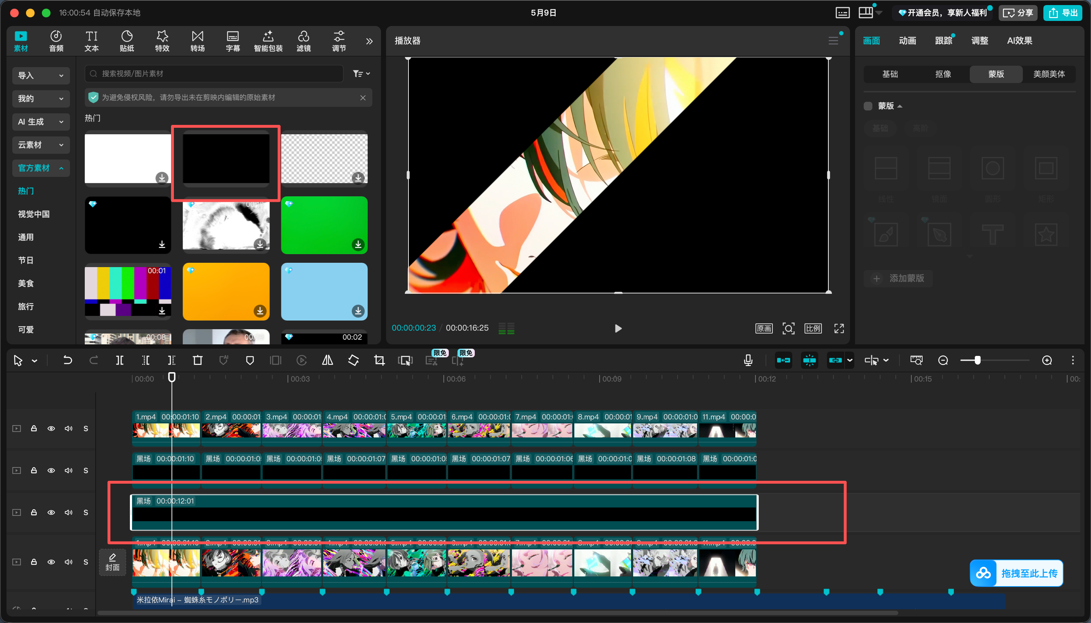Click the 拖拽至此上传 upload button
The width and height of the screenshot is (1091, 623).
click(1017, 573)
